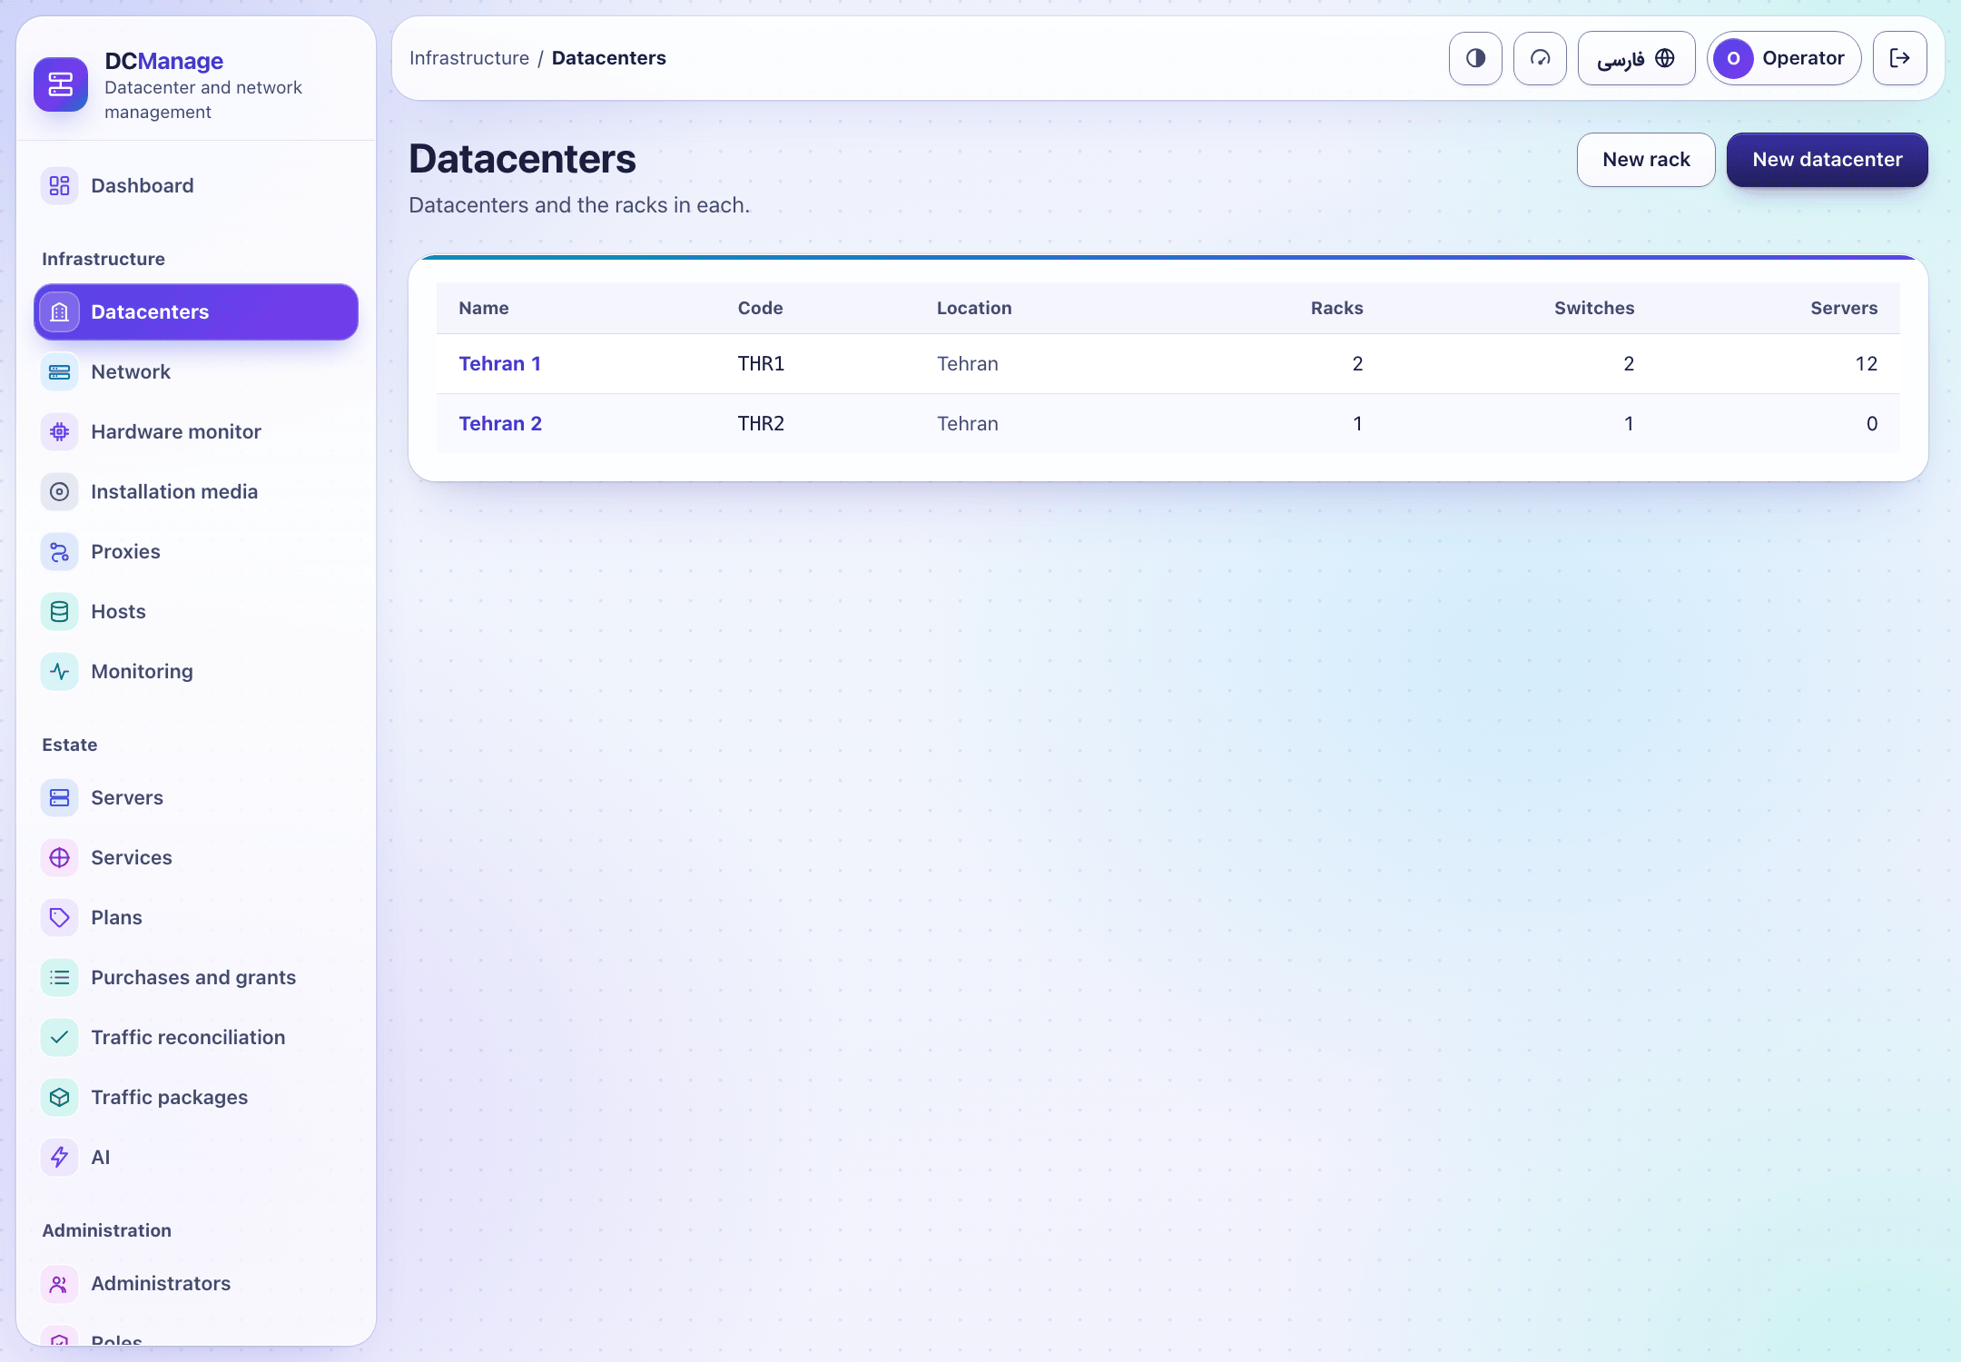The height and width of the screenshot is (1362, 1961).
Task: Click the AI lightning bolt icon
Action: (59, 1158)
